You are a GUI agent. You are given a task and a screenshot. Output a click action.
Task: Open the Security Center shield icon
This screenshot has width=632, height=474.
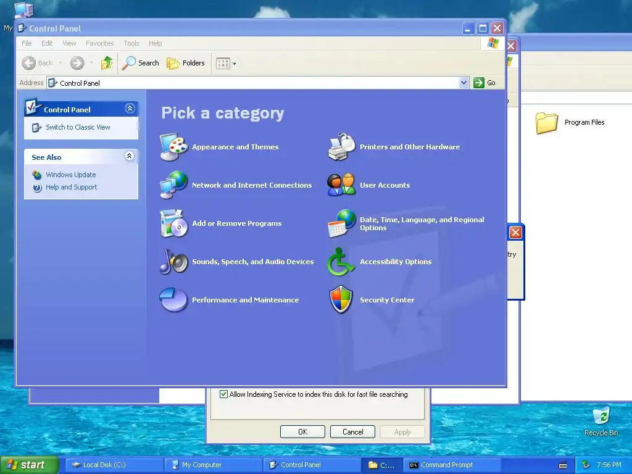click(341, 299)
